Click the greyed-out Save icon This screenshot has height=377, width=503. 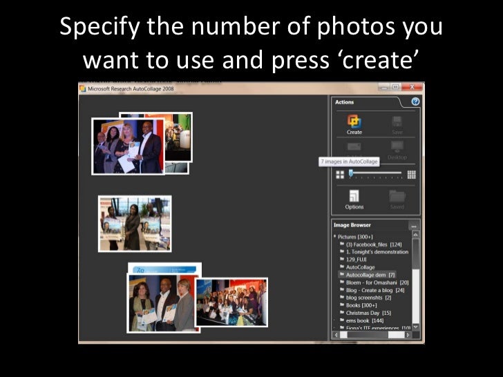click(397, 122)
